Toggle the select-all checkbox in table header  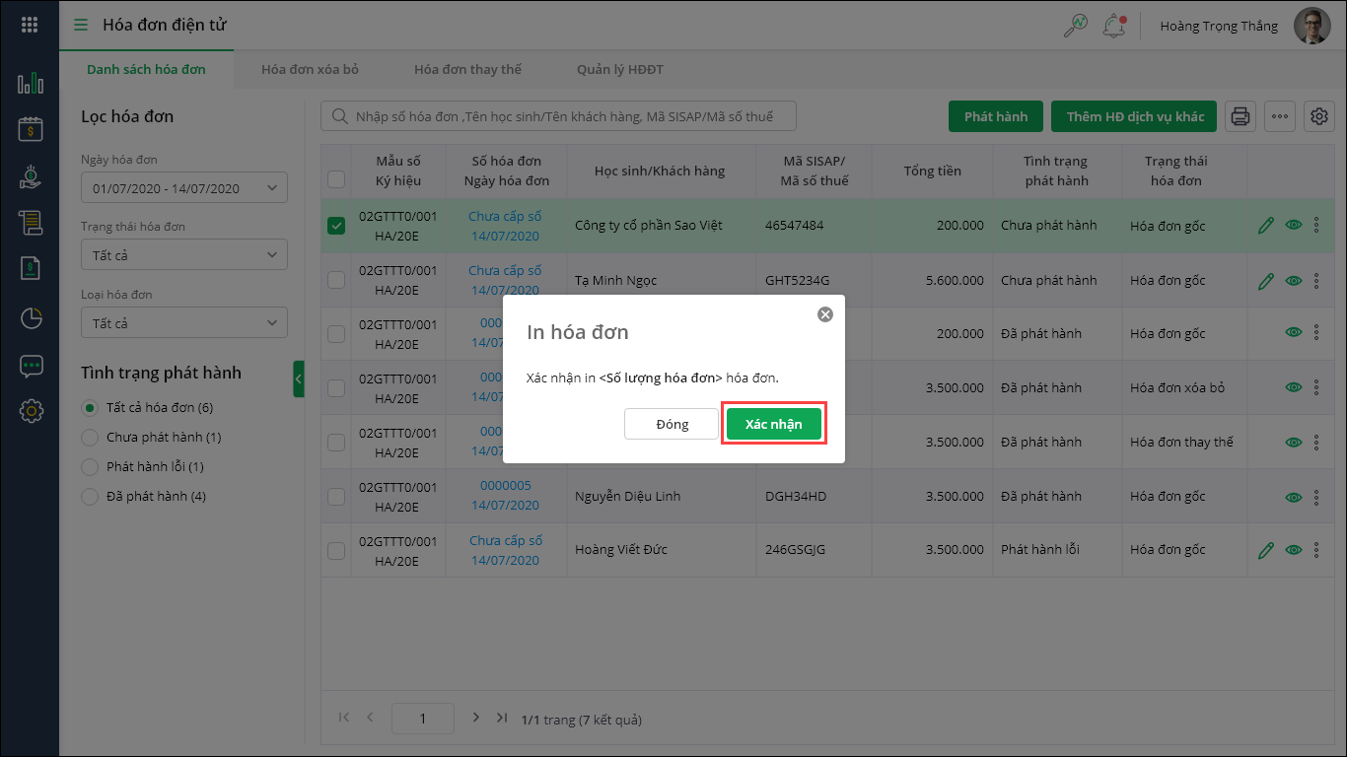(x=336, y=178)
